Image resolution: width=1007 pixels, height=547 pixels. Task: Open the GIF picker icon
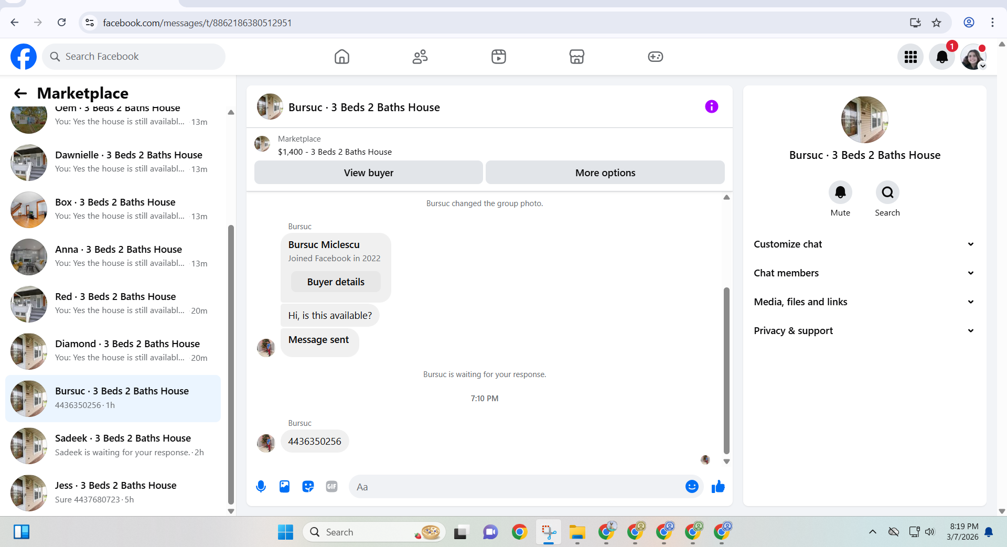pos(331,487)
